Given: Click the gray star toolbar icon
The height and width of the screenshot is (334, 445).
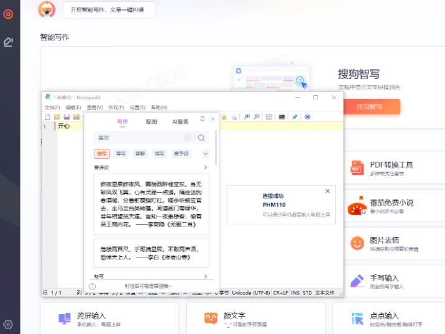Looking at the screenshot, I should coord(234,117).
